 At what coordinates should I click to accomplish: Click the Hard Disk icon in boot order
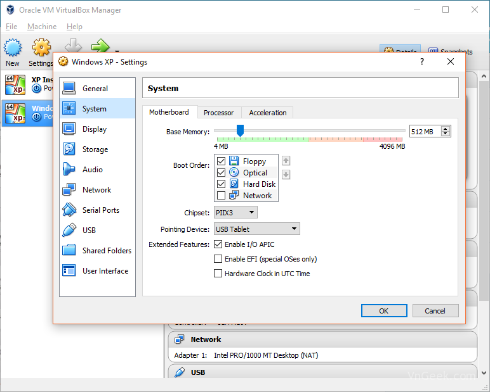(x=234, y=184)
